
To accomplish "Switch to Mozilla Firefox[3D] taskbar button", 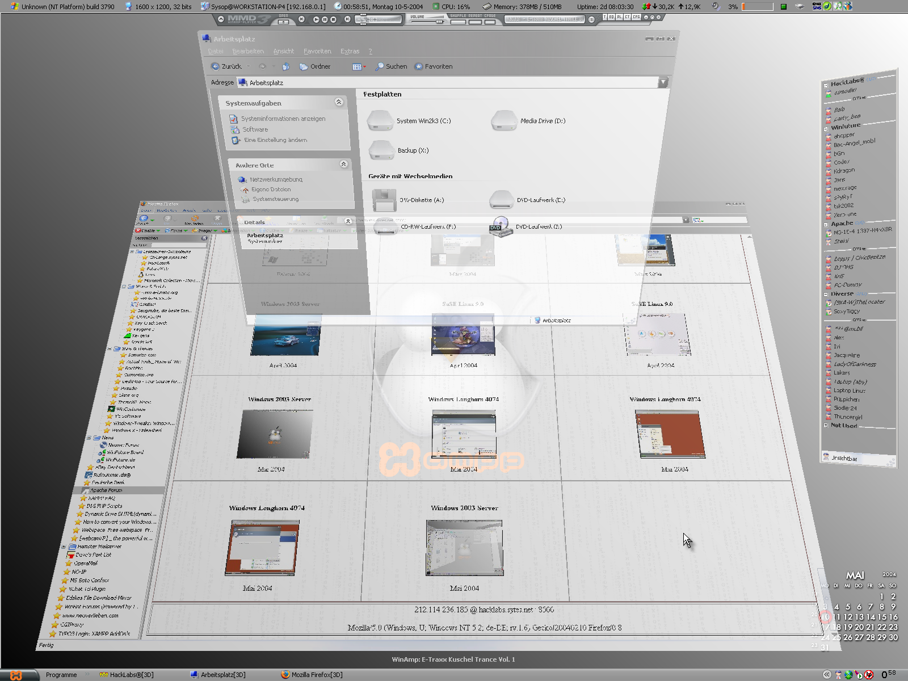I will tap(312, 675).
